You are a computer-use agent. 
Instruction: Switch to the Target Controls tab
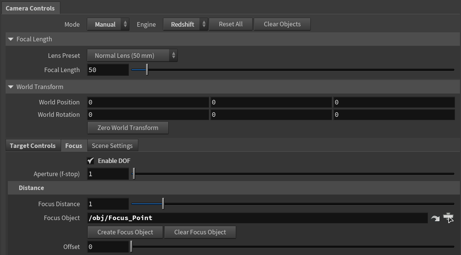pos(33,146)
